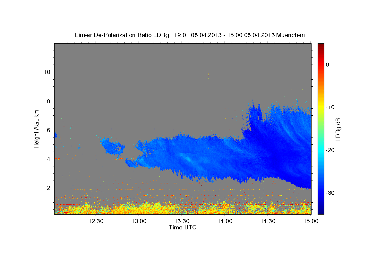Click the 'LDRg dB' colorbar label
Screen dimensions: 385x257
(x=338, y=129)
